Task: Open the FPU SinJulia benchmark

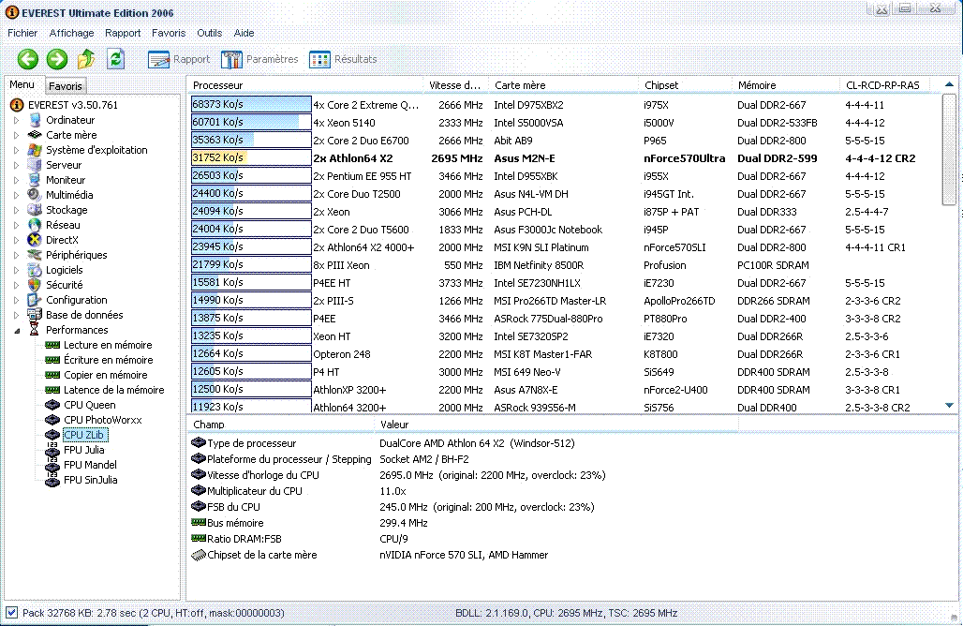Action: click(x=90, y=480)
